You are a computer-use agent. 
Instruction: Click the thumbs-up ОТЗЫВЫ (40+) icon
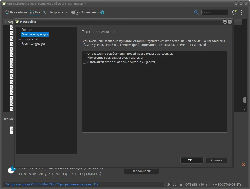point(182,184)
